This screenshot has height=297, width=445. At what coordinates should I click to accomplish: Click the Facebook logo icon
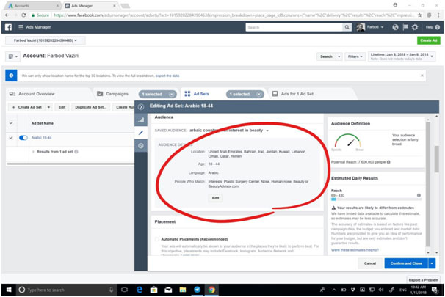[x=8, y=27]
